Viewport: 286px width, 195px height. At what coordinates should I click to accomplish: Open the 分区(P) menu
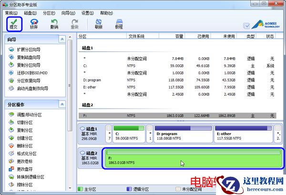coord(49,13)
